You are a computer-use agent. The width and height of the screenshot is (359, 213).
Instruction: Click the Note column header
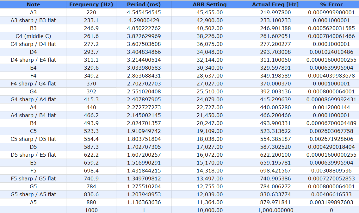click(x=33, y=4)
